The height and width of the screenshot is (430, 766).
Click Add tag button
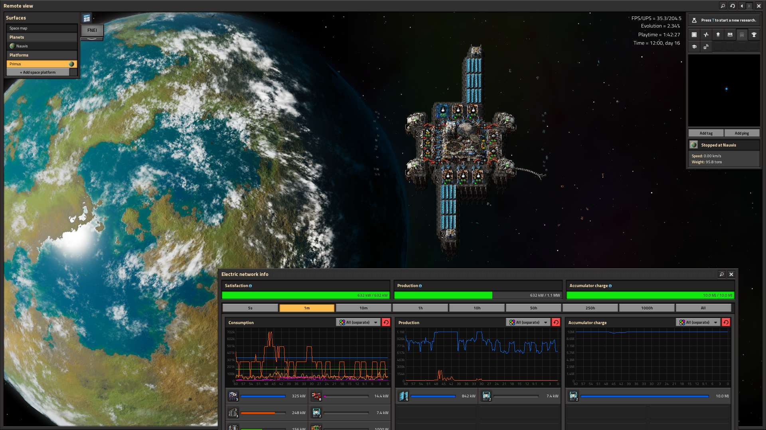(706, 133)
